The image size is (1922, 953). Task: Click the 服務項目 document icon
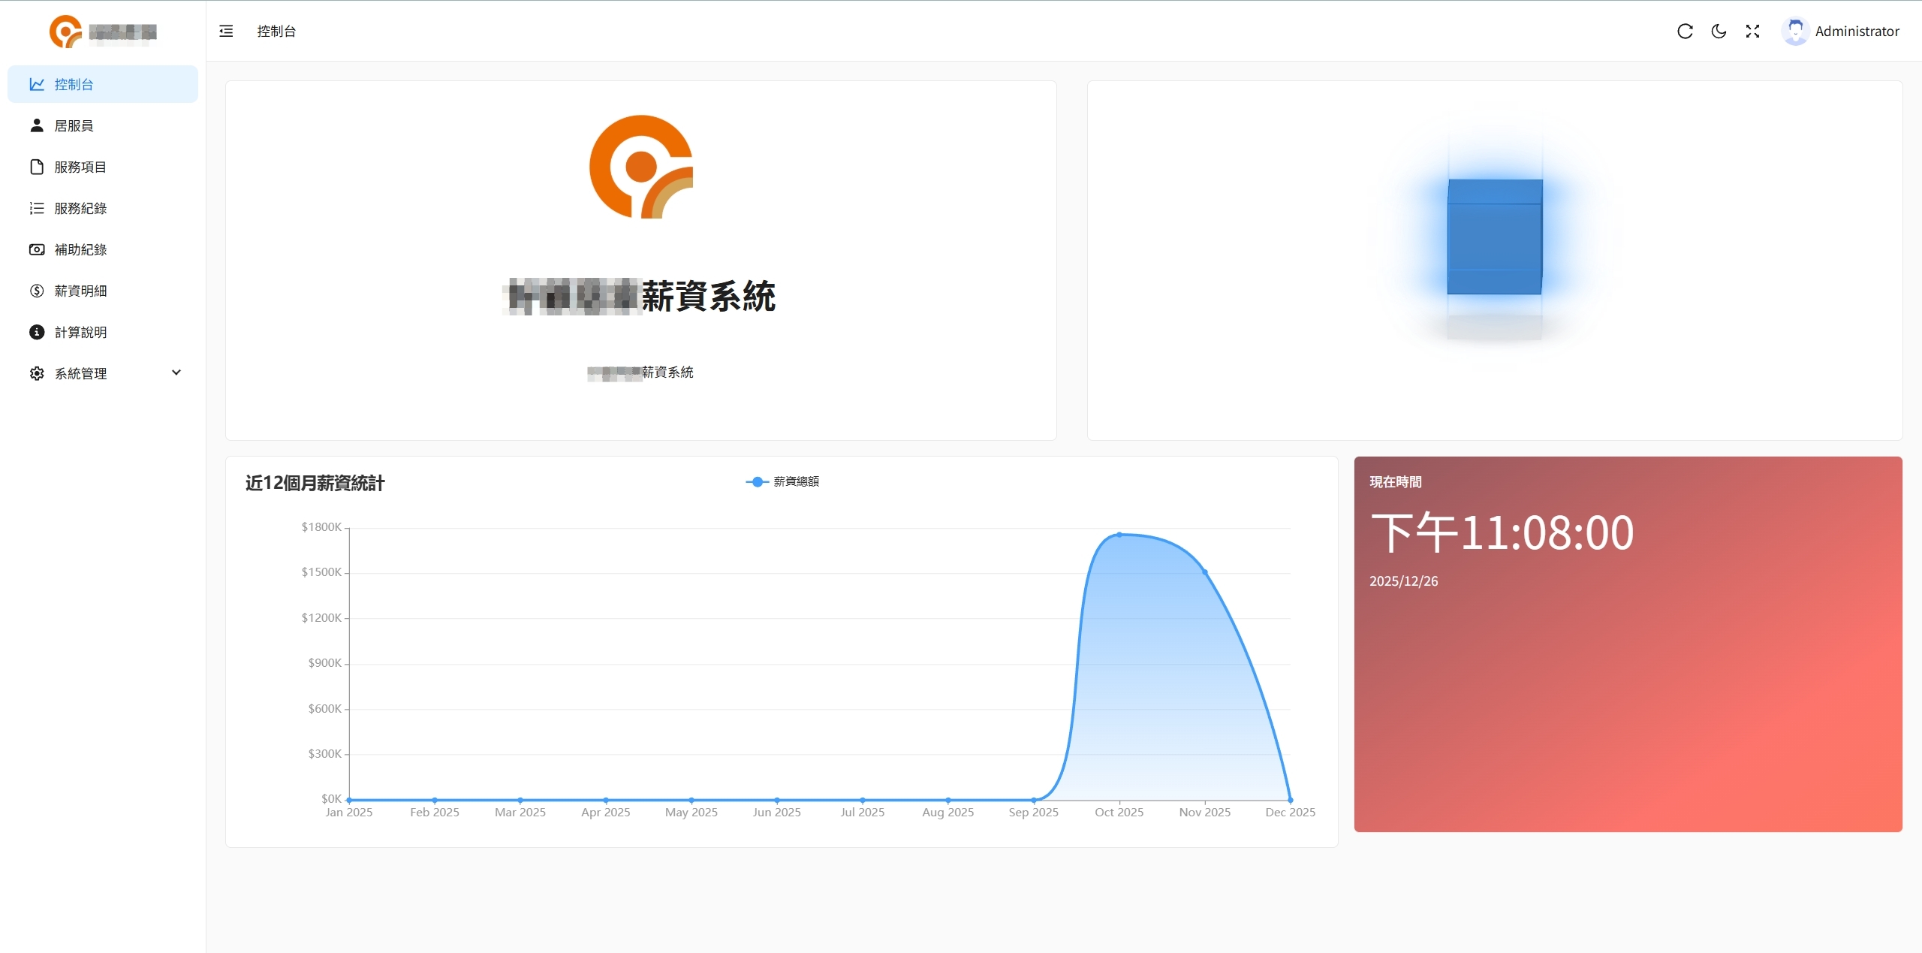tap(36, 167)
